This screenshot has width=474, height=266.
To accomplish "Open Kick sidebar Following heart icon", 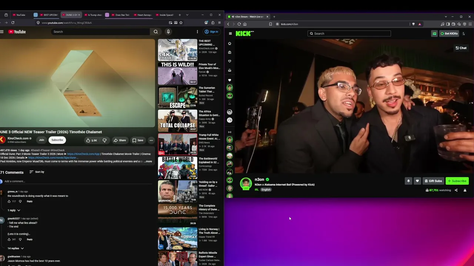I will 230,61.
